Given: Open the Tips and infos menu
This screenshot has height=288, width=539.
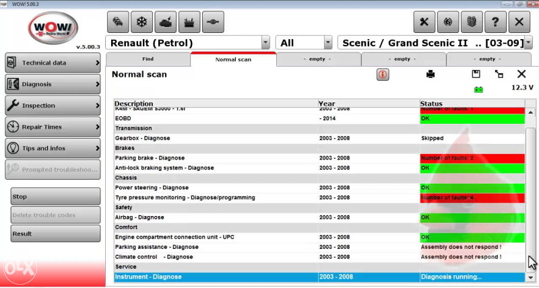Looking at the screenshot, I should 53,148.
